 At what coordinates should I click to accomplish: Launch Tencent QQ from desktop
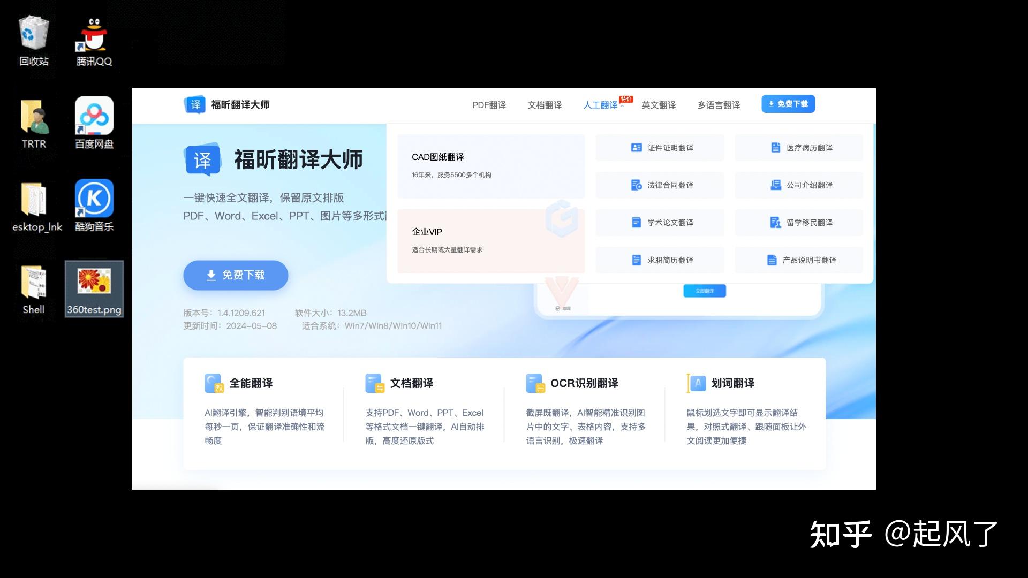coord(94,41)
